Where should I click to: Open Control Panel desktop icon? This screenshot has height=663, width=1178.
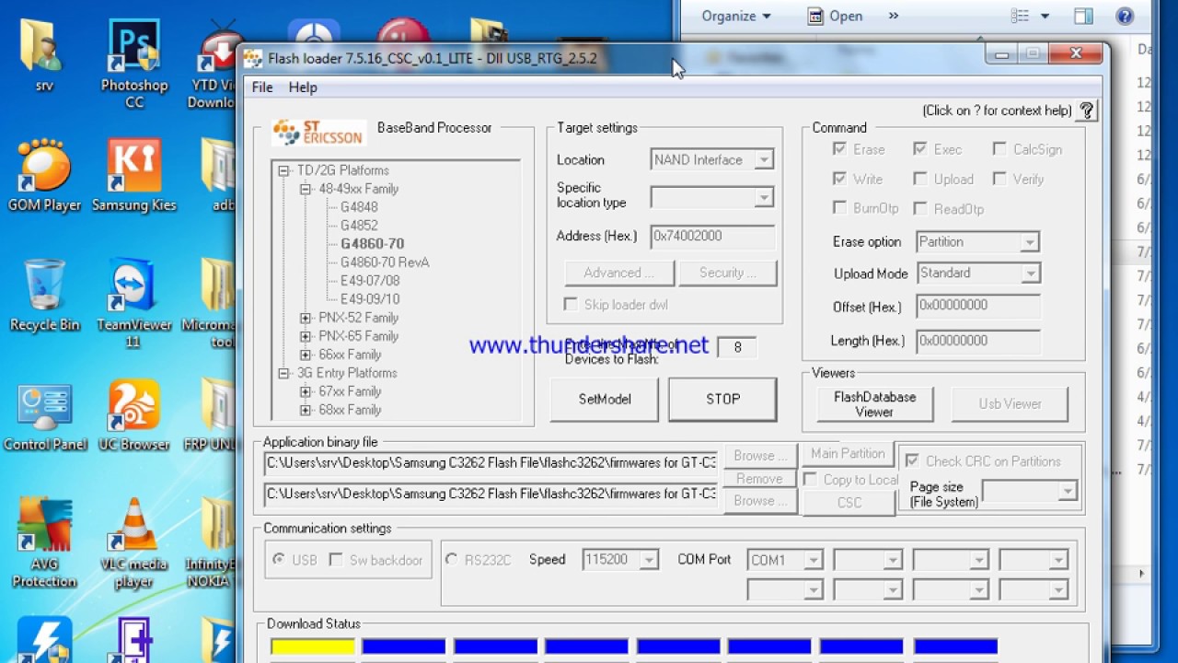[x=44, y=416]
